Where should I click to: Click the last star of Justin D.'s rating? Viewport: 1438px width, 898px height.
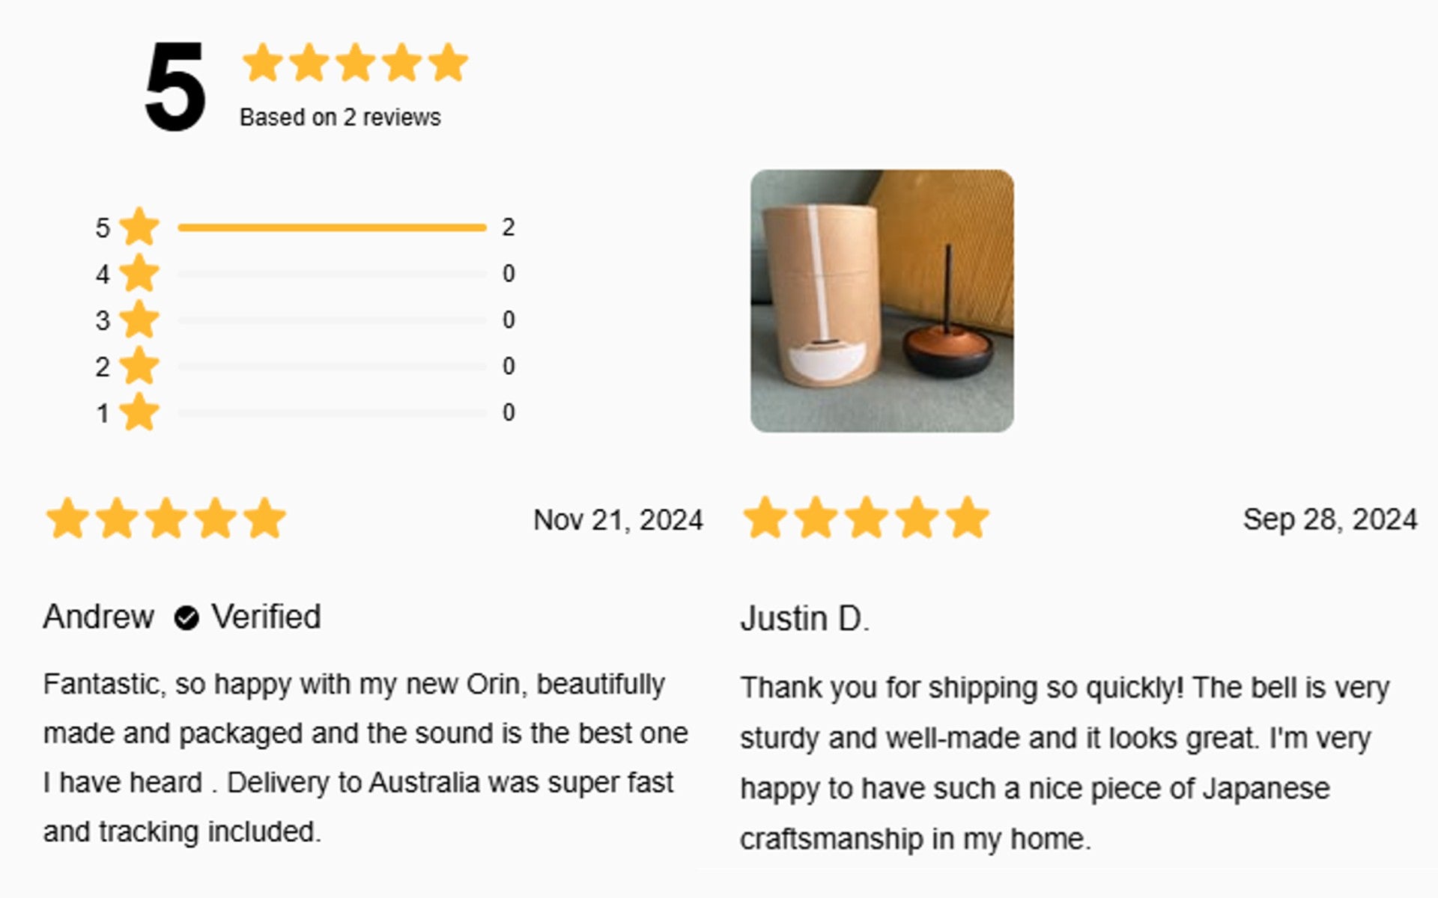(x=967, y=518)
